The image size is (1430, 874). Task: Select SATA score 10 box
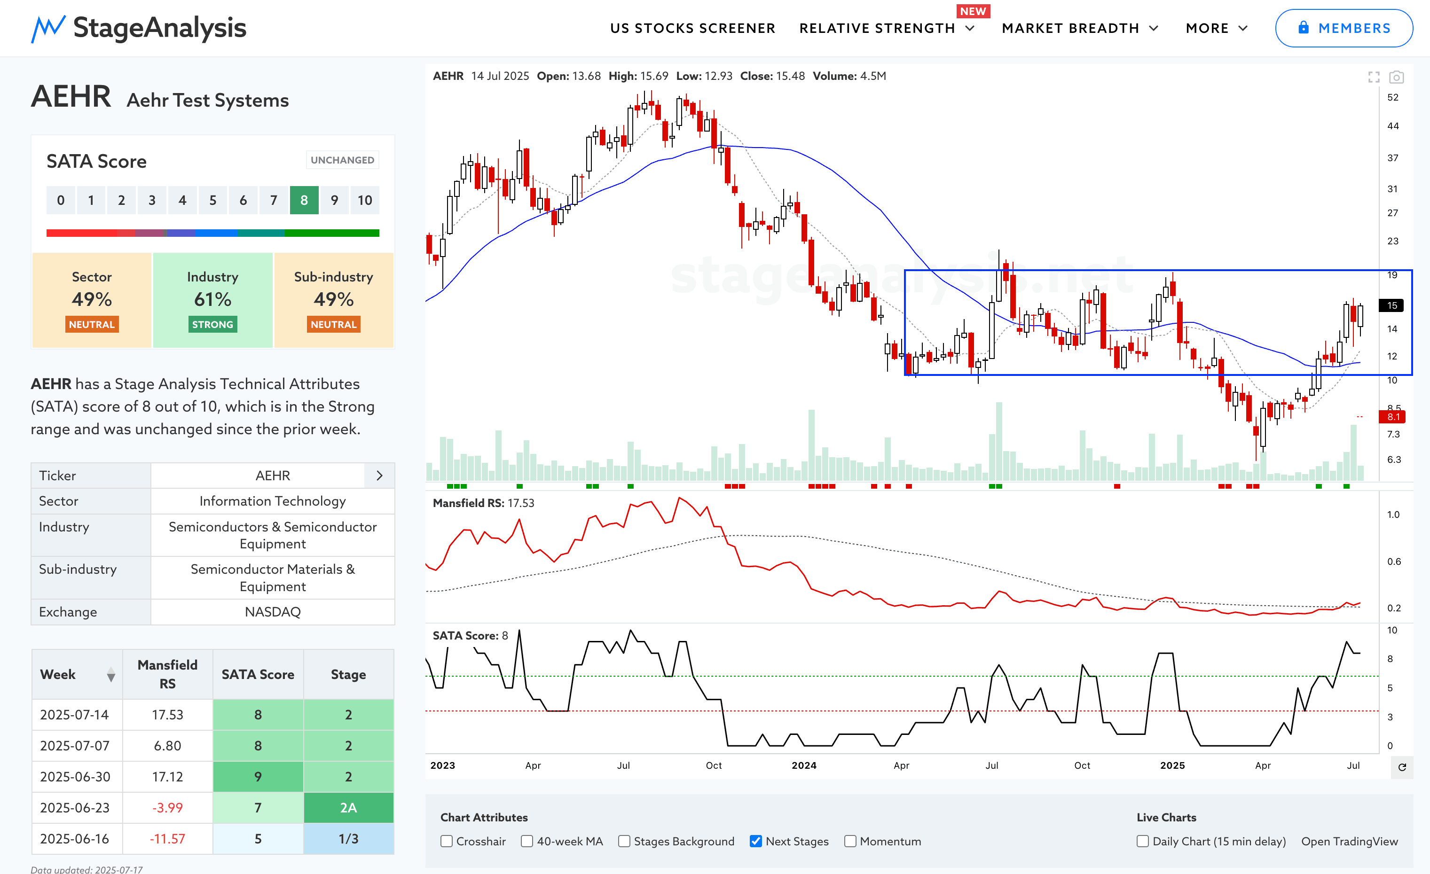(365, 200)
